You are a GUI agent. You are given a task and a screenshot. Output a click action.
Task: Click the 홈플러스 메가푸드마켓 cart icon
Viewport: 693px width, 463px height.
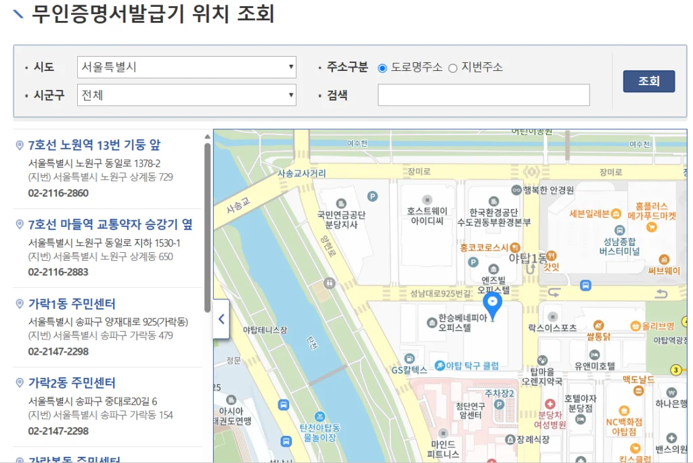click(x=652, y=227)
